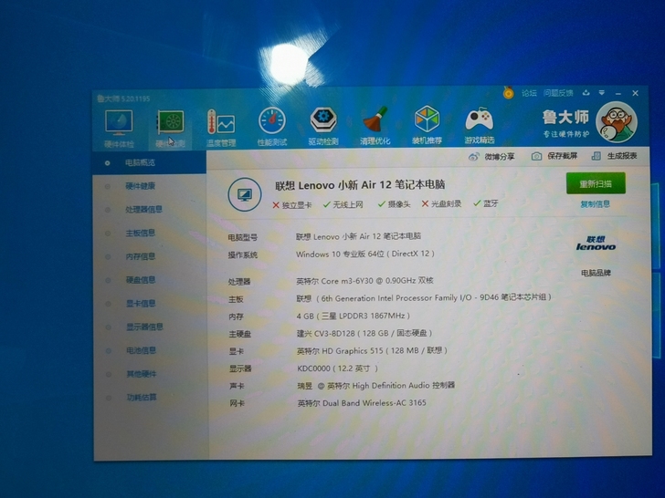
Task: Open the 问题反馈 feedback link
Action: 558,93
